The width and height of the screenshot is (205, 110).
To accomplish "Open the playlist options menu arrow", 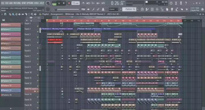I will [2, 14].
